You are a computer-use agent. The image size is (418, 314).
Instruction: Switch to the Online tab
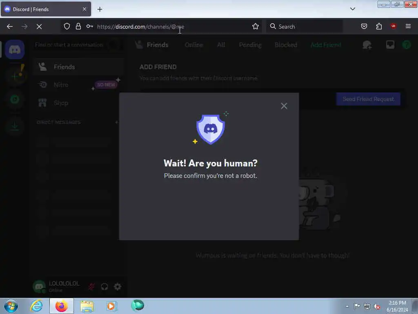194,45
